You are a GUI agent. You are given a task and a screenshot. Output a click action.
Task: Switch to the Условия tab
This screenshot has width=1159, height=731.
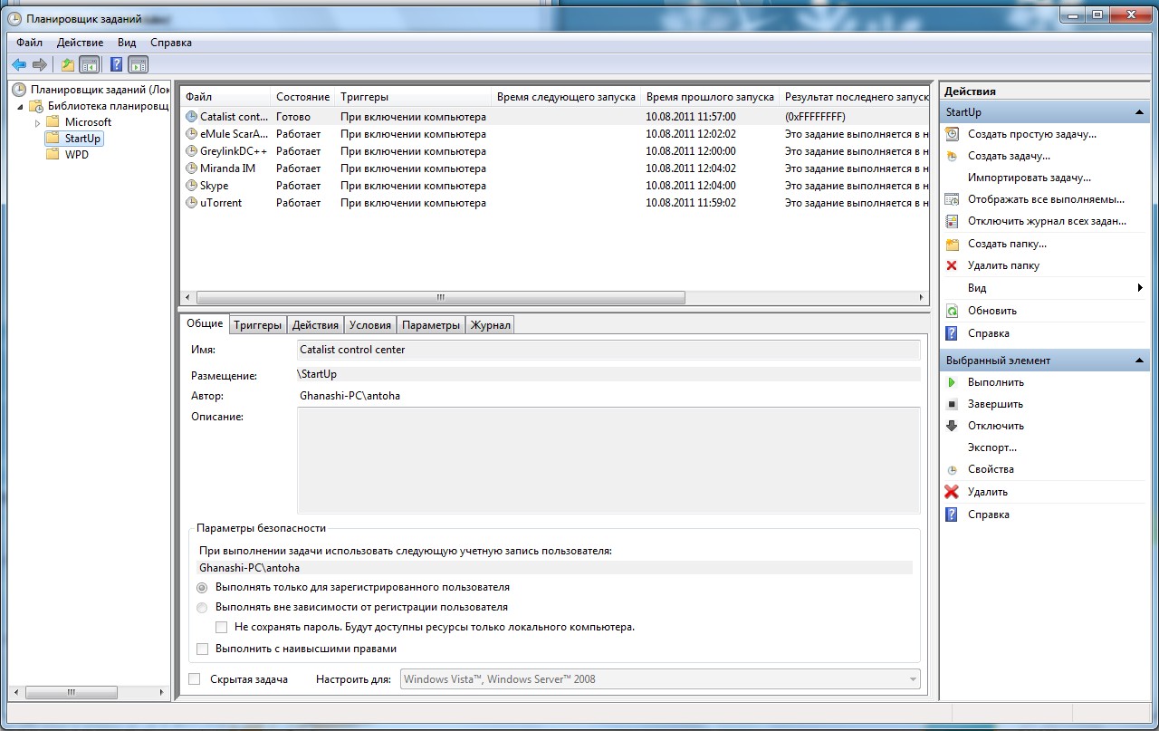370,325
